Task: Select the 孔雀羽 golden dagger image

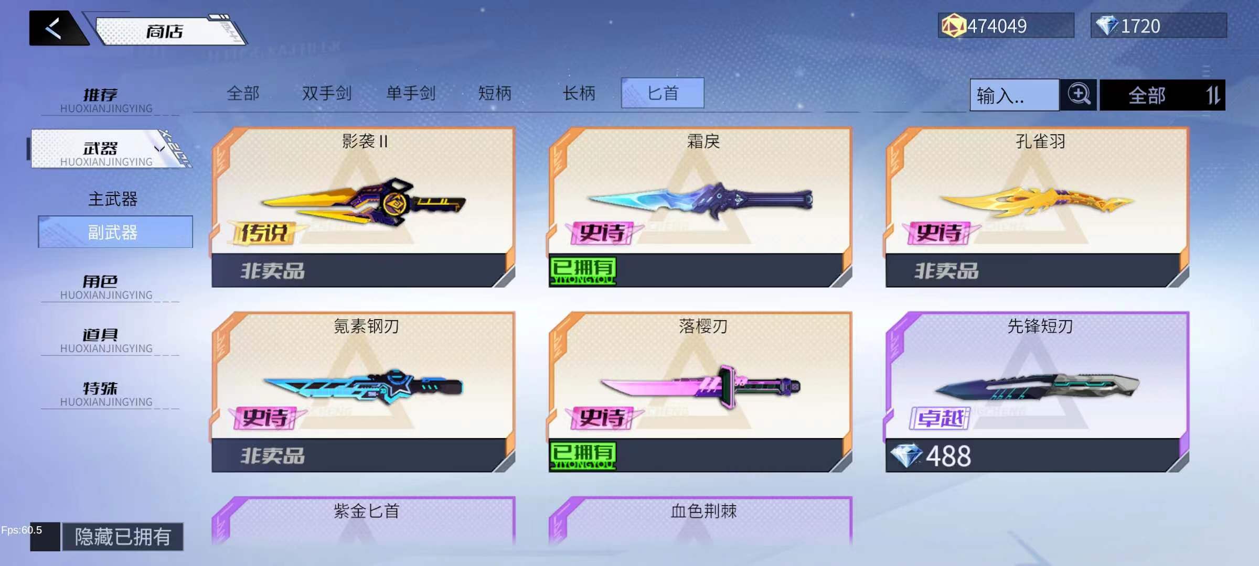Action: pyautogui.click(x=1037, y=202)
